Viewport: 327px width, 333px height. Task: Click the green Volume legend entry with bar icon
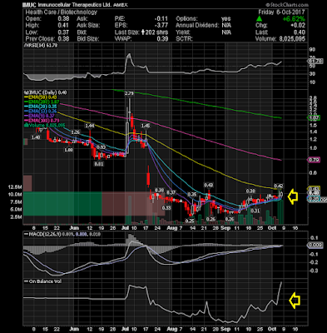[x=45, y=125]
